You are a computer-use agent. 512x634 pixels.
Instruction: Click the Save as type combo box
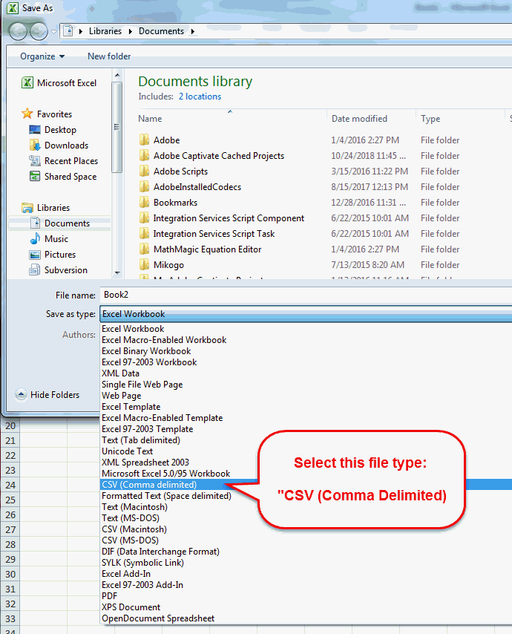click(x=306, y=314)
